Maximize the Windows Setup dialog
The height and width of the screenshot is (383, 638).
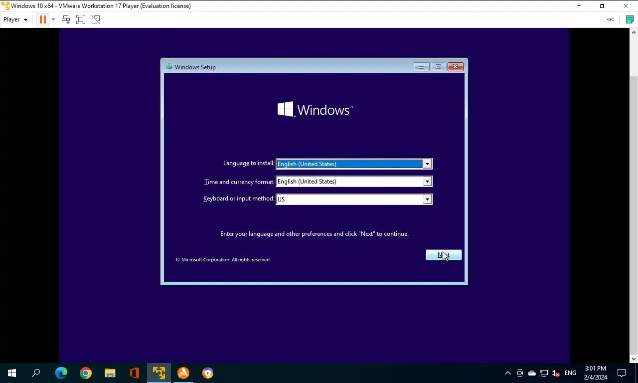point(438,67)
